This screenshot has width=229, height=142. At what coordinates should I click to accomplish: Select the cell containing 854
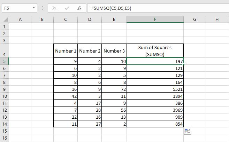[155, 124]
